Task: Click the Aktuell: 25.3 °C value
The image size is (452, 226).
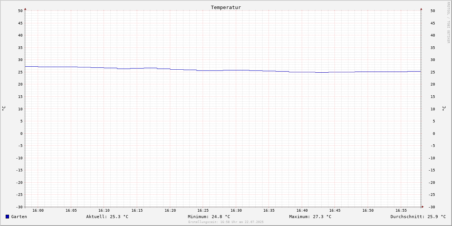Action: point(107,217)
